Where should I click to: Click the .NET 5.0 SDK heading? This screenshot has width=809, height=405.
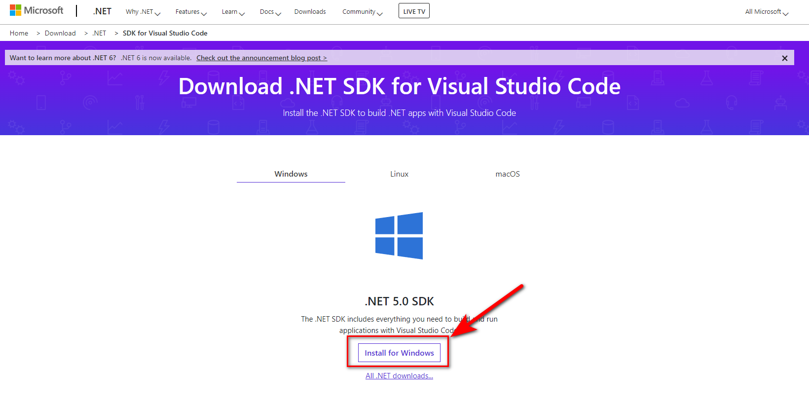click(x=399, y=301)
